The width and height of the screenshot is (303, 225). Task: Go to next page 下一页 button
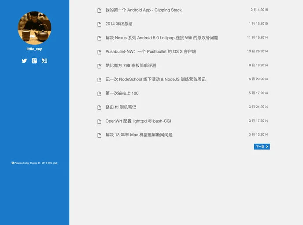[262, 147]
